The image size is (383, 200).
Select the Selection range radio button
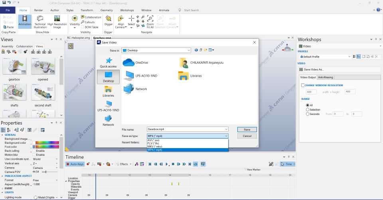pyautogui.click(x=308, y=109)
